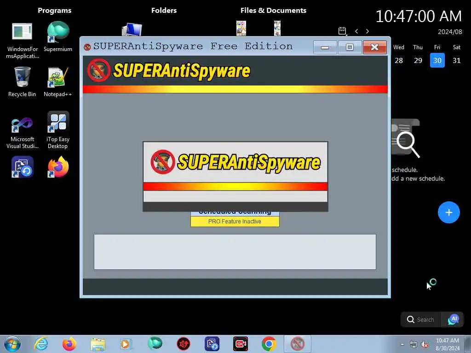Viewport: 471px width, 353px height.
Task: Show hidden system tray icons
Action: 402,345
